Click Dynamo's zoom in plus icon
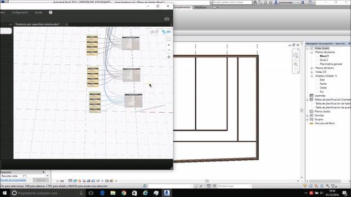The width and height of the screenshot is (351, 197). [x=169, y=45]
